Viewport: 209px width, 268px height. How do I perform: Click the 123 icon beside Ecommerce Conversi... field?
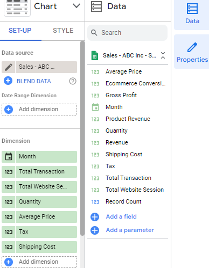tap(95, 84)
